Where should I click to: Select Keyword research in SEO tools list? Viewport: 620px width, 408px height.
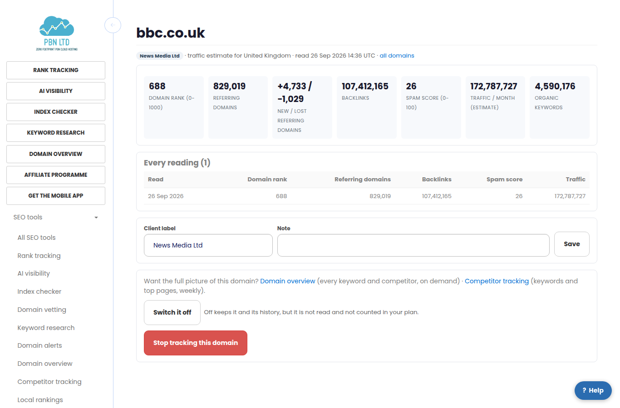(46, 328)
